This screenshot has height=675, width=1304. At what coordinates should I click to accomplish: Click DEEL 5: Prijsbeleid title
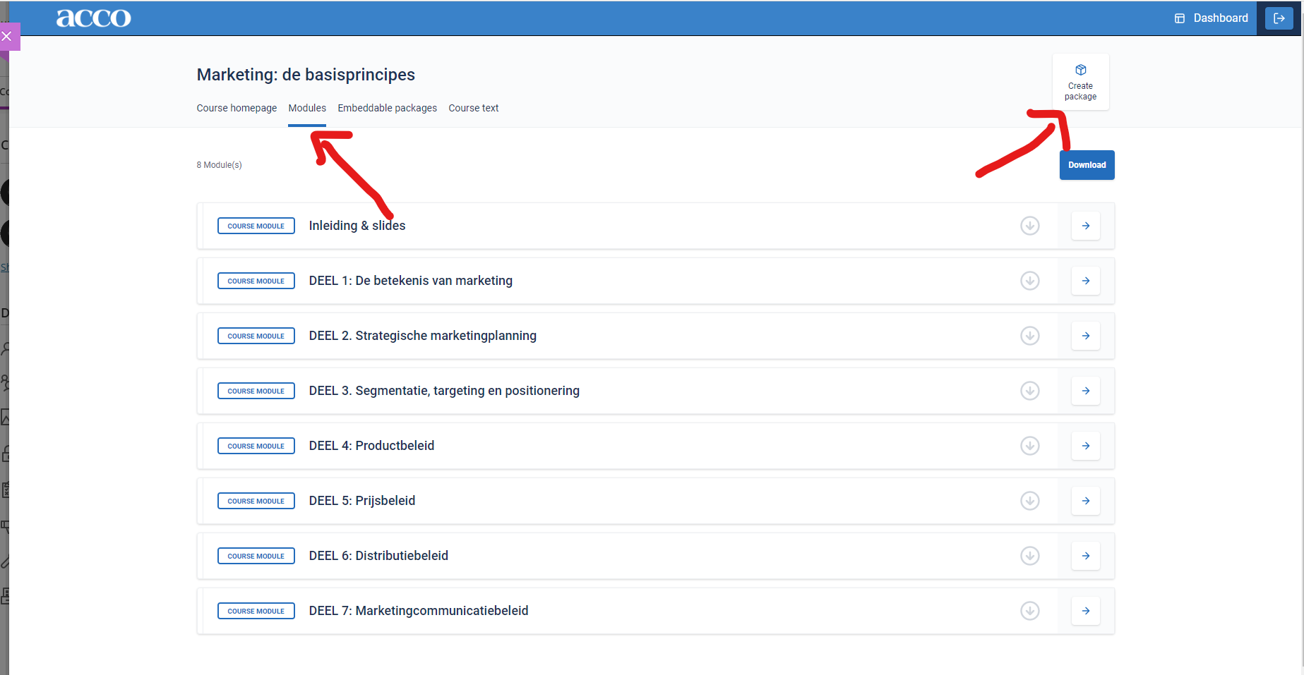click(362, 501)
